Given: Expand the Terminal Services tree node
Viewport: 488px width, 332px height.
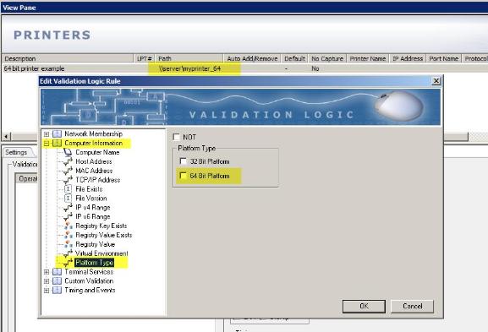Looking at the screenshot, I should (47, 272).
